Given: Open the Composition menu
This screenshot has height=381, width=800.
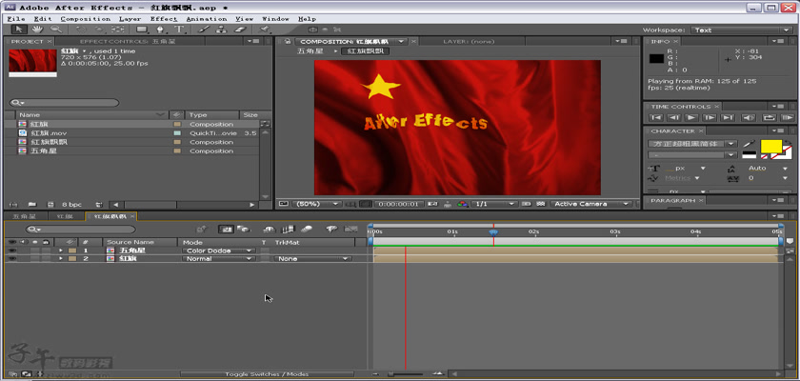Looking at the screenshot, I should 85,18.
